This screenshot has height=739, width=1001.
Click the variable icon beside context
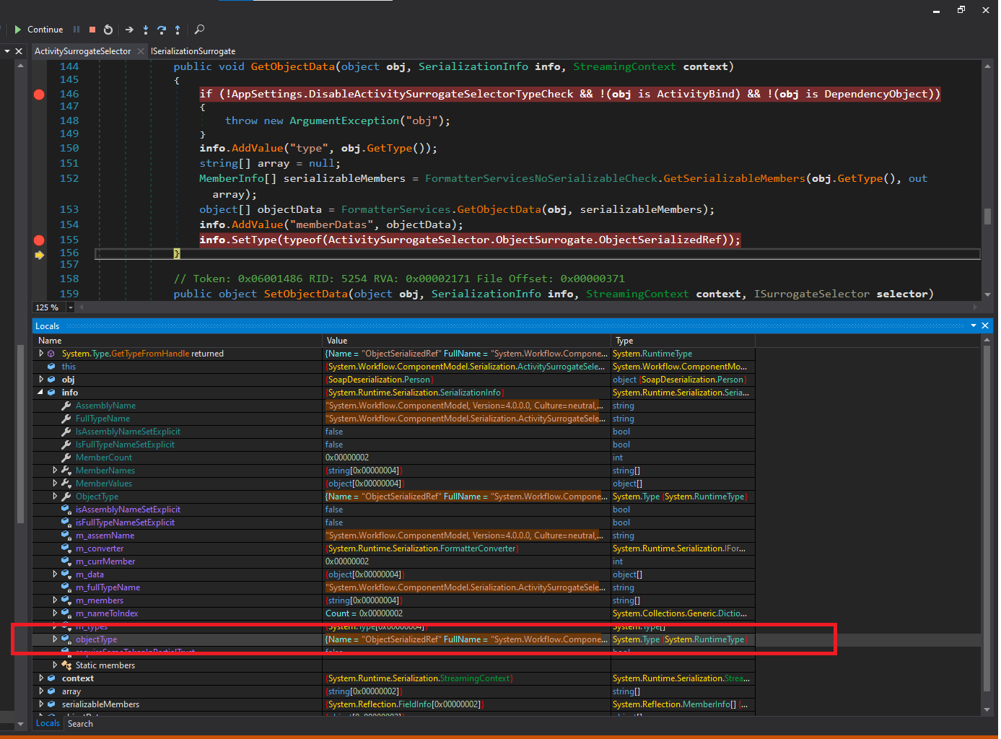click(51, 678)
